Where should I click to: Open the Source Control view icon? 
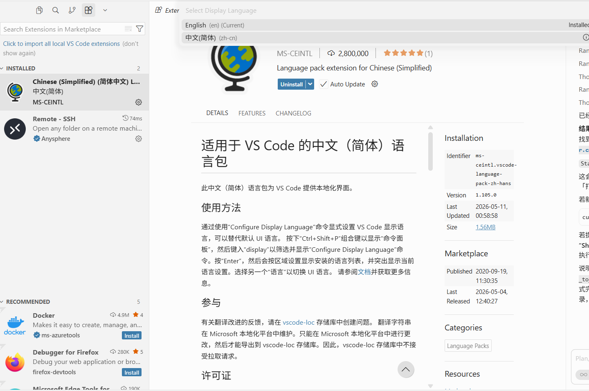pos(72,10)
